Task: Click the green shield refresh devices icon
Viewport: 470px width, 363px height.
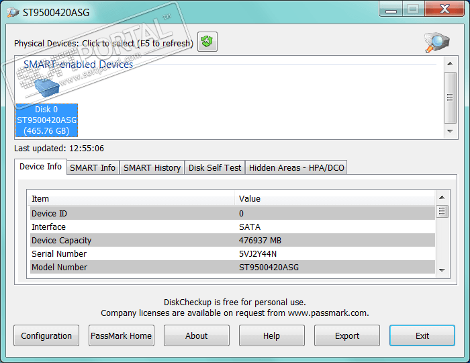Action: coord(207,42)
